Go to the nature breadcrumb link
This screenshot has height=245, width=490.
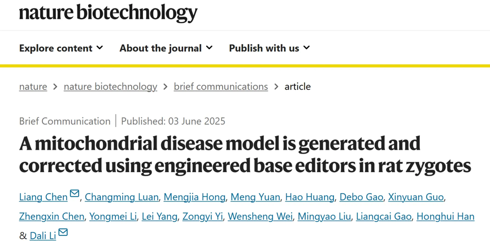[x=33, y=86]
